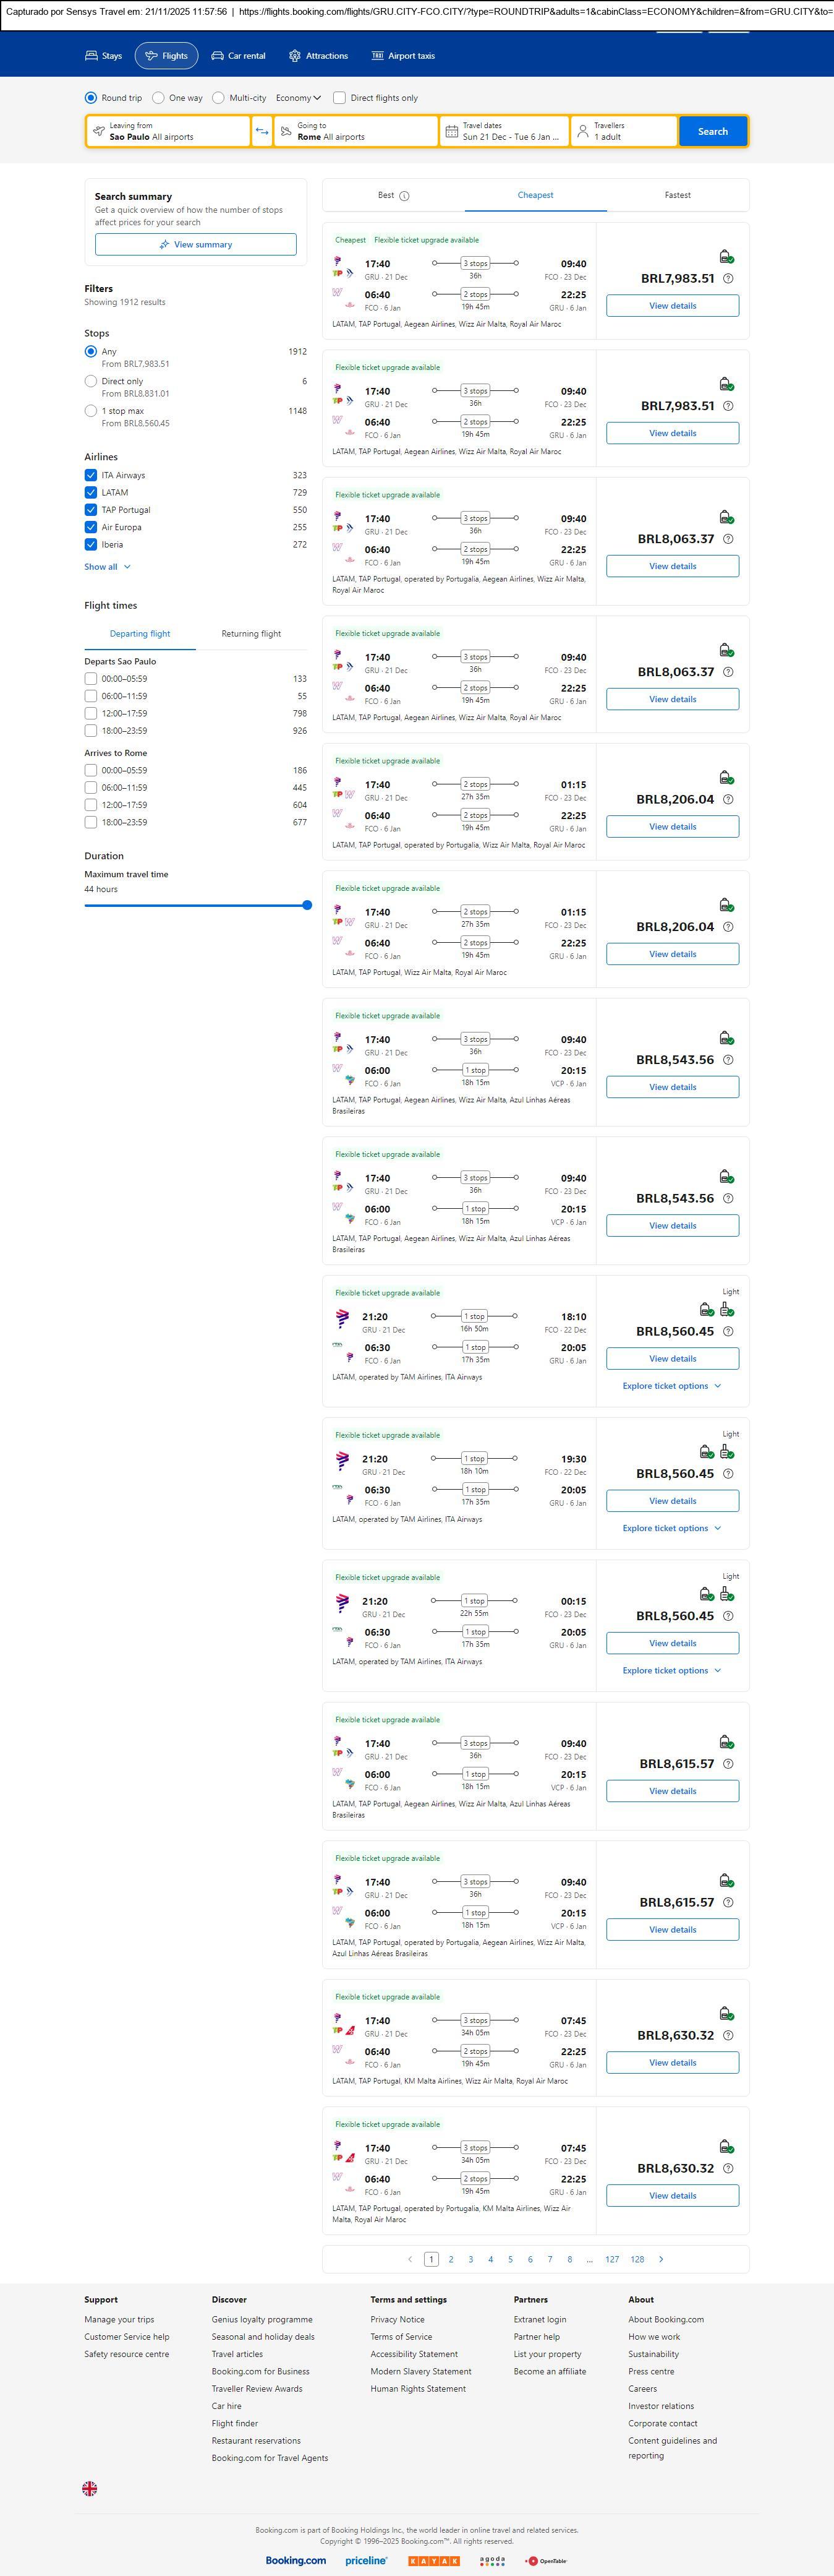The height and width of the screenshot is (2576, 834).
Task: Go to next results page arrow
Action: click(x=662, y=2259)
